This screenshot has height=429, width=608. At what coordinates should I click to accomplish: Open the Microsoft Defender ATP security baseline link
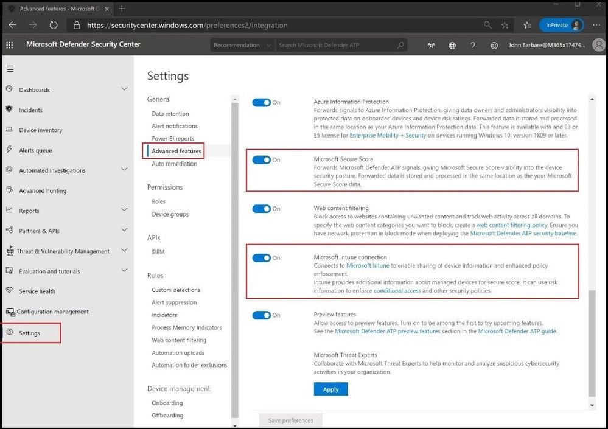coord(523,234)
